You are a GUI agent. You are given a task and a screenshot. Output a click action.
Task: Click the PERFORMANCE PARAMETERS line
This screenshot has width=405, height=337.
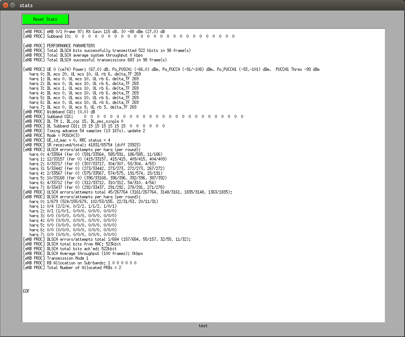pyautogui.click(x=59, y=46)
